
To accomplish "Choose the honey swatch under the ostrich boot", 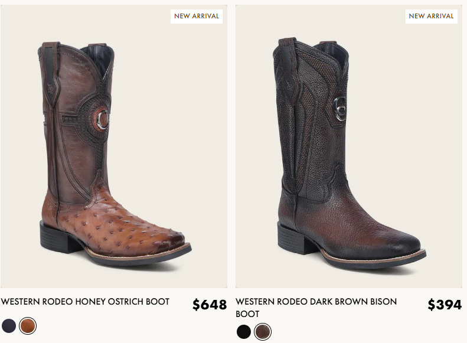I will coord(28,326).
